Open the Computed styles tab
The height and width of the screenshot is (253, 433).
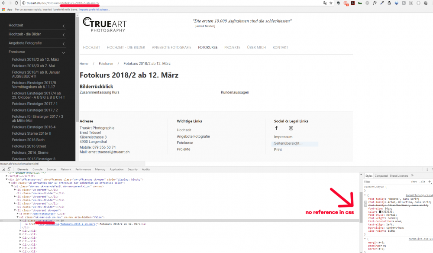pos(381,176)
